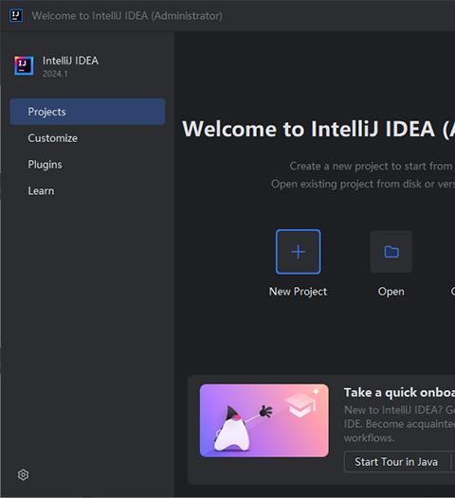Switch to the Customize tab

tap(87, 138)
